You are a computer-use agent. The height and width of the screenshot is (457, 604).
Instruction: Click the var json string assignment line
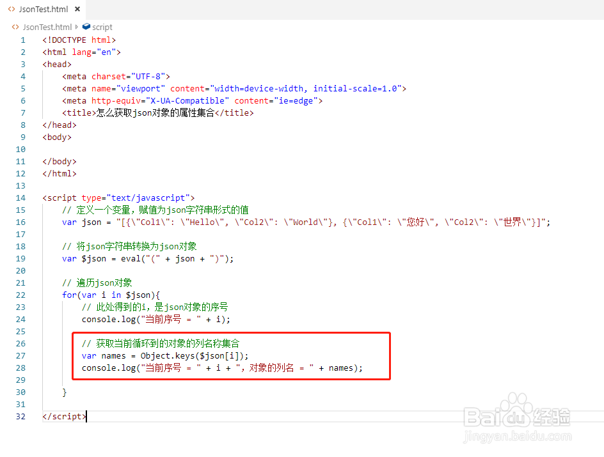pos(306,222)
